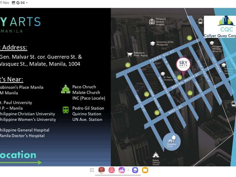Click the Collyer Quay Corp logo
This screenshot has height=177, width=236.
[x=220, y=27]
